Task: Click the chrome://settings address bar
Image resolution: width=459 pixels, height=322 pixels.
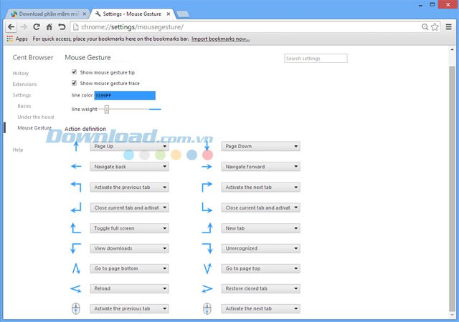Action: (x=245, y=27)
